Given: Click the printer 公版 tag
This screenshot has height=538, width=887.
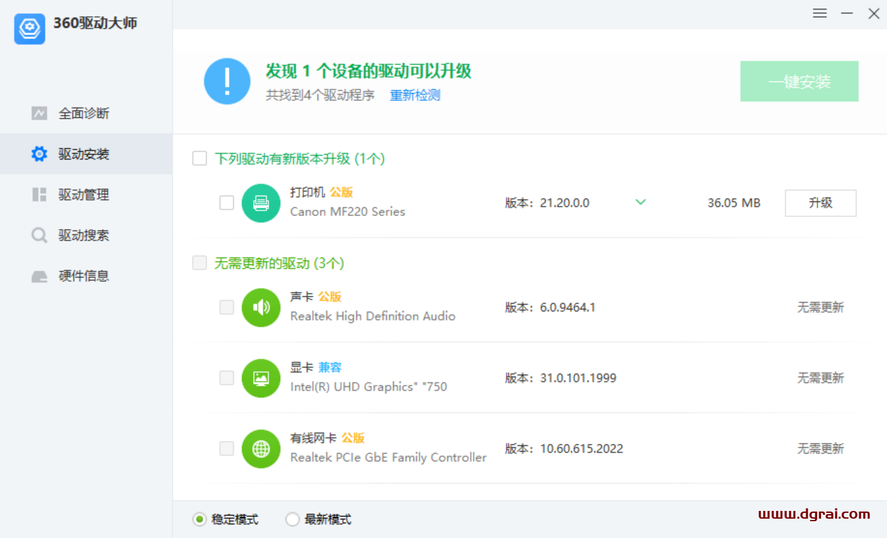Looking at the screenshot, I should click(342, 192).
